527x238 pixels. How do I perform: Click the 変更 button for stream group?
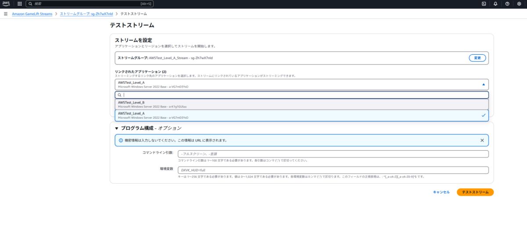click(x=477, y=58)
